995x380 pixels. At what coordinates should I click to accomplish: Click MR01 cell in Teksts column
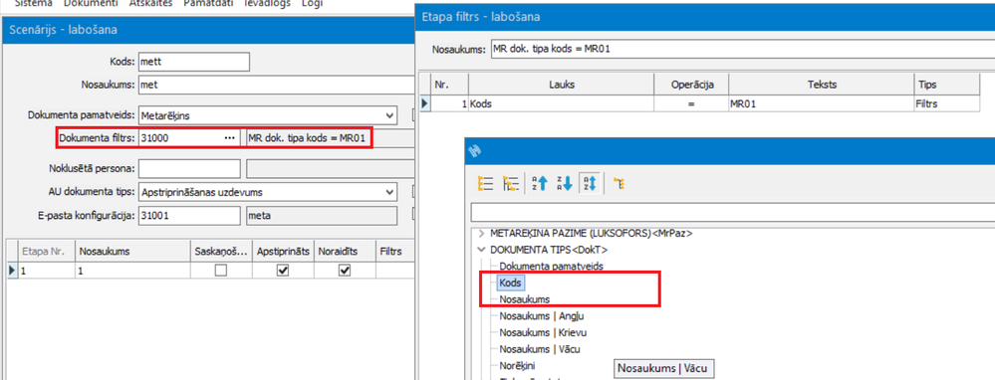pyautogui.click(x=821, y=103)
